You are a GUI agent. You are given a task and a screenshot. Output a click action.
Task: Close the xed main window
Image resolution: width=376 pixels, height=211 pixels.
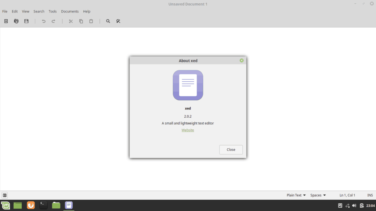click(x=372, y=4)
